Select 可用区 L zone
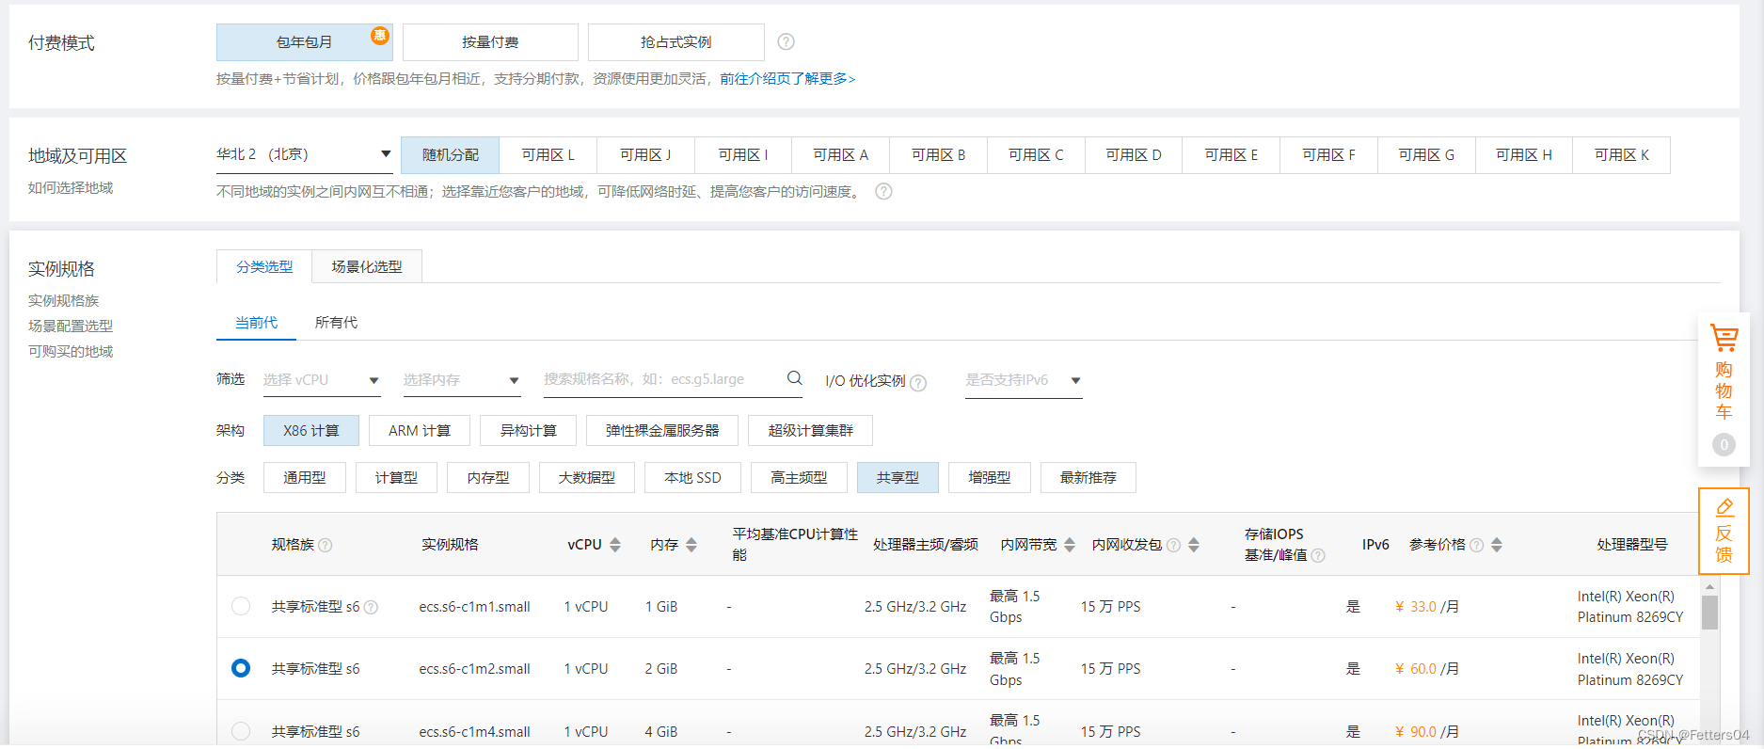Viewport: 1764px width, 749px height. tap(548, 155)
